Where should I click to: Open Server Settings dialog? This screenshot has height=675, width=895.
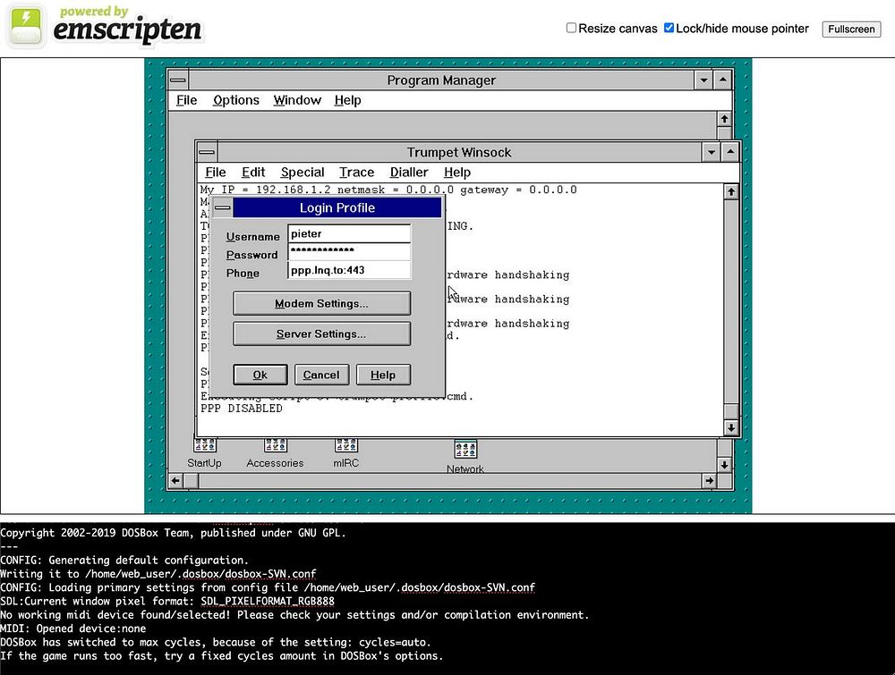[x=321, y=333]
